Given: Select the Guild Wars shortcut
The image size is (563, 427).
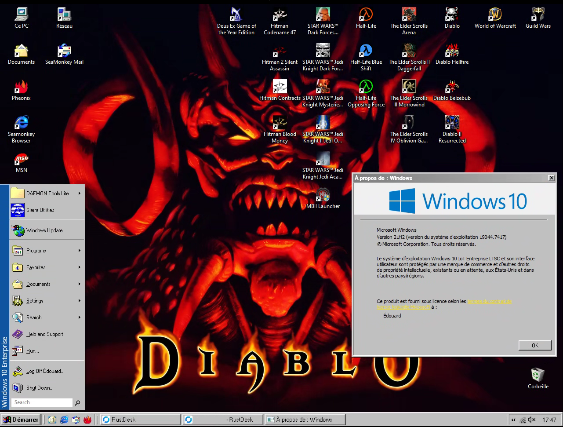Looking at the screenshot, I should point(538,18).
